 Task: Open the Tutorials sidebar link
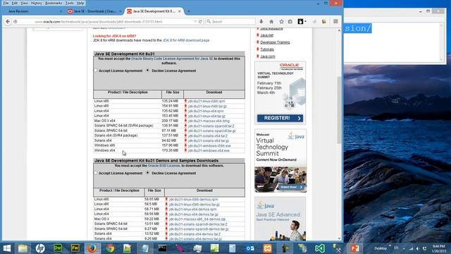click(267, 49)
